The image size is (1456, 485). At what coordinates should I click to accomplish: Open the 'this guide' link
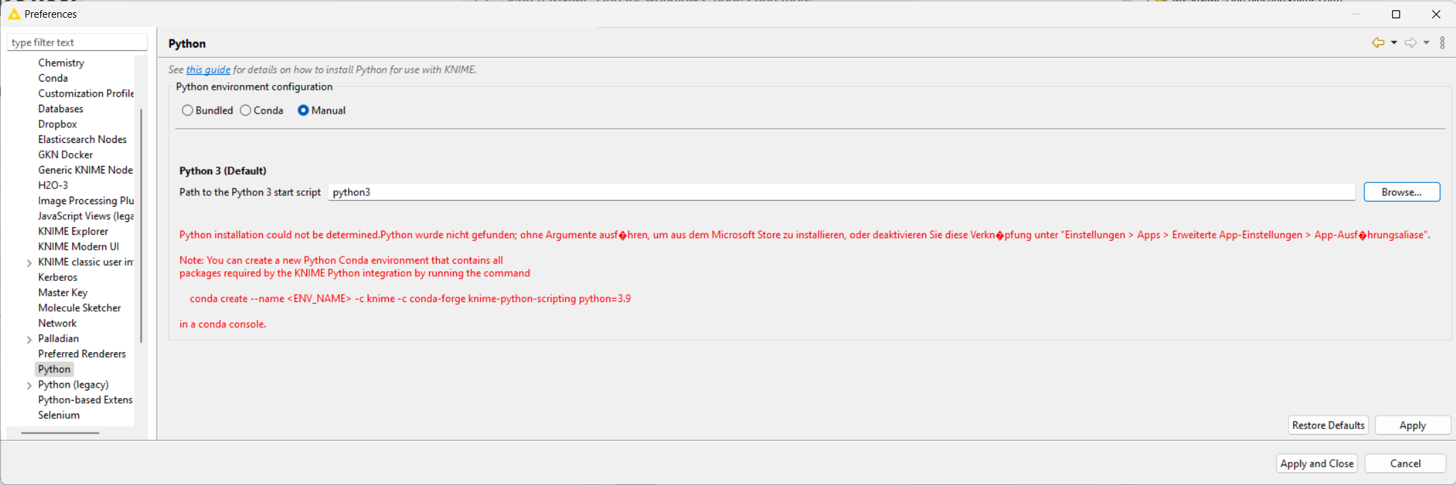208,69
